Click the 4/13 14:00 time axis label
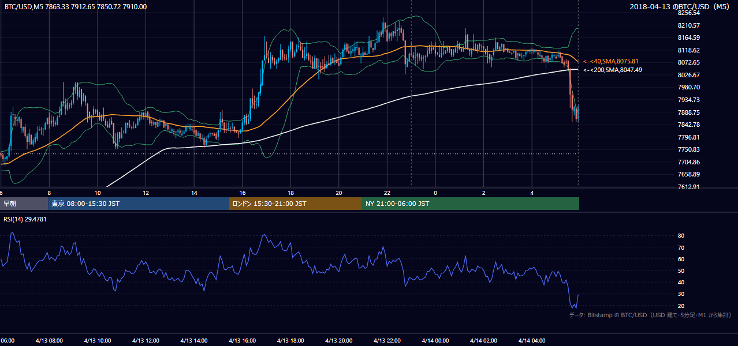 pyautogui.click(x=194, y=341)
